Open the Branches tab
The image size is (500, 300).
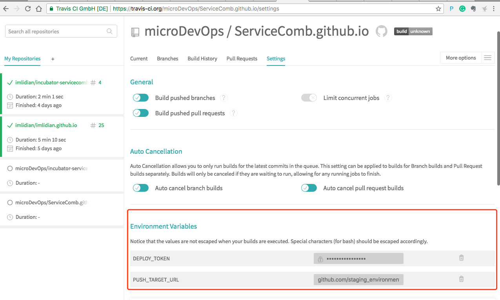pyautogui.click(x=167, y=58)
